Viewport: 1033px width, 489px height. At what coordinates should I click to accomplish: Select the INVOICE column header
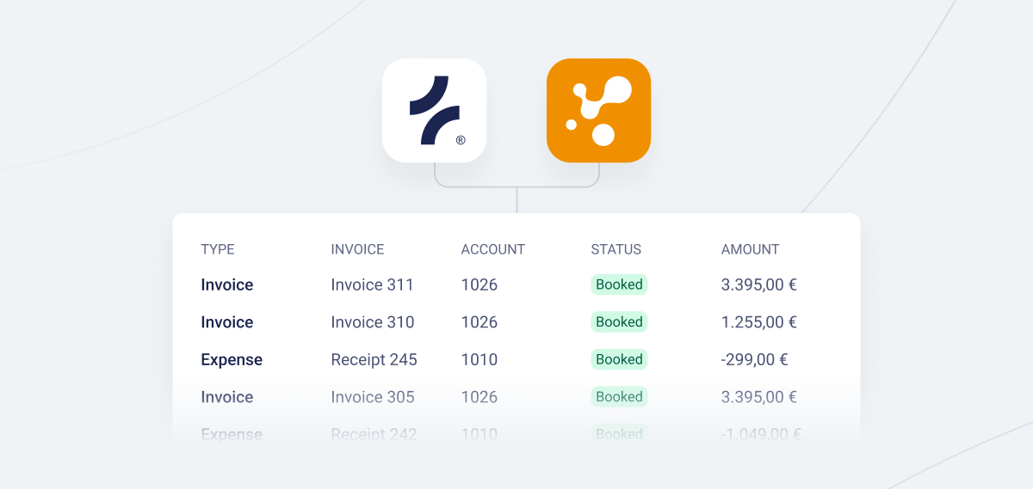[x=357, y=249]
